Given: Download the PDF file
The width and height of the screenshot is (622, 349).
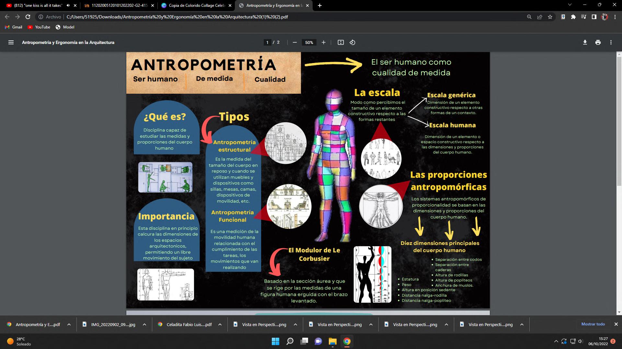Looking at the screenshot, I should point(585,42).
